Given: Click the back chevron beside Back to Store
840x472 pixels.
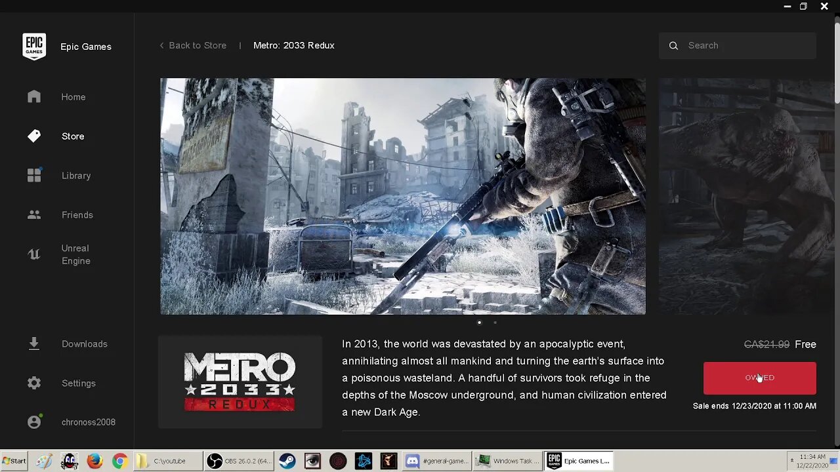Looking at the screenshot, I should click(162, 45).
